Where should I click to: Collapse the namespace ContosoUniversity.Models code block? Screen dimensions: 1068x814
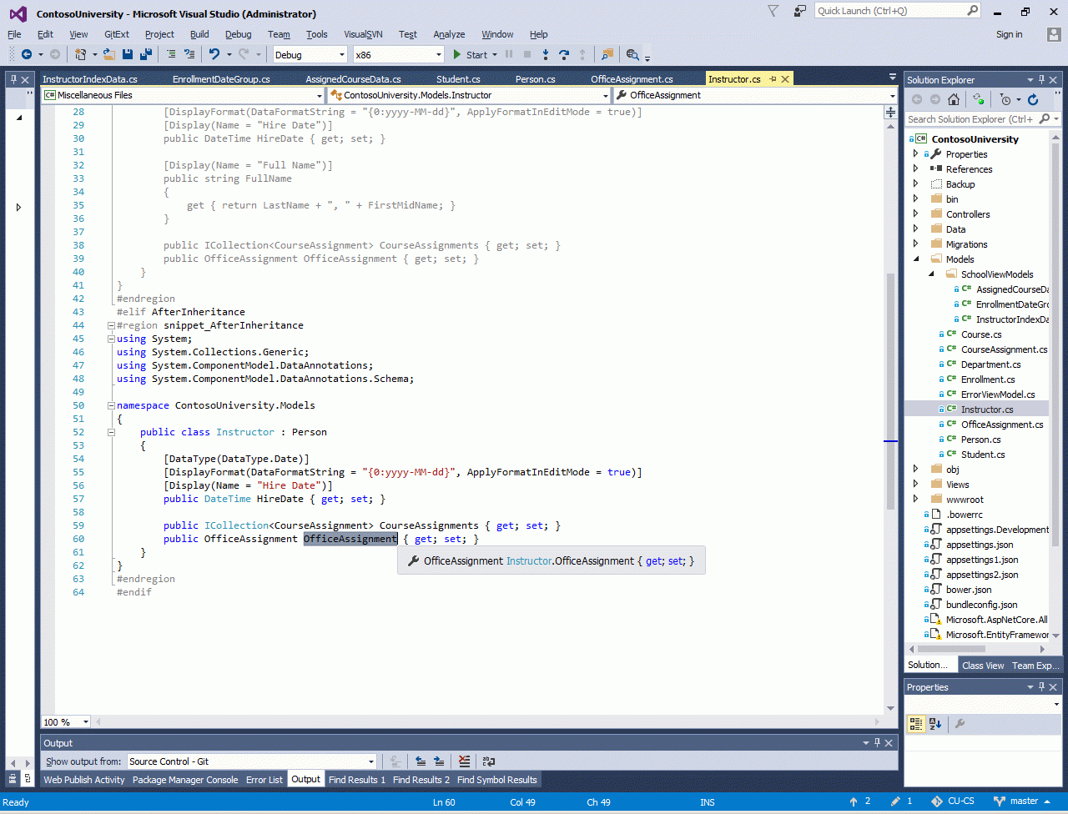[111, 405]
